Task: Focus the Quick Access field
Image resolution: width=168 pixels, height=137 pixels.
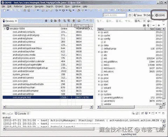Action: click(114, 15)
